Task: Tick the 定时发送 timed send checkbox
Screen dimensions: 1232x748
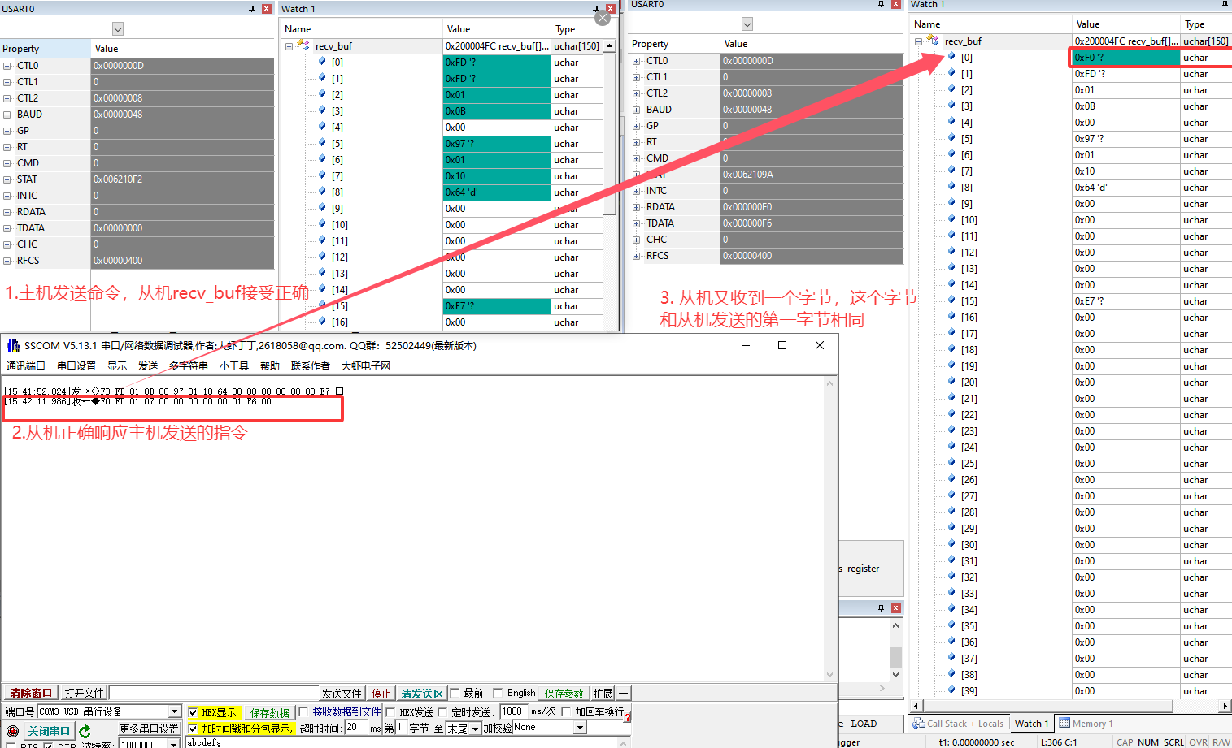Action: coord(442,712)
